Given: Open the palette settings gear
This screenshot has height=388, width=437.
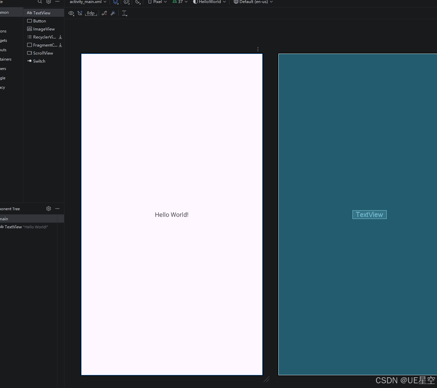Looking at the screenshot, I should click(x=49, y=2).
